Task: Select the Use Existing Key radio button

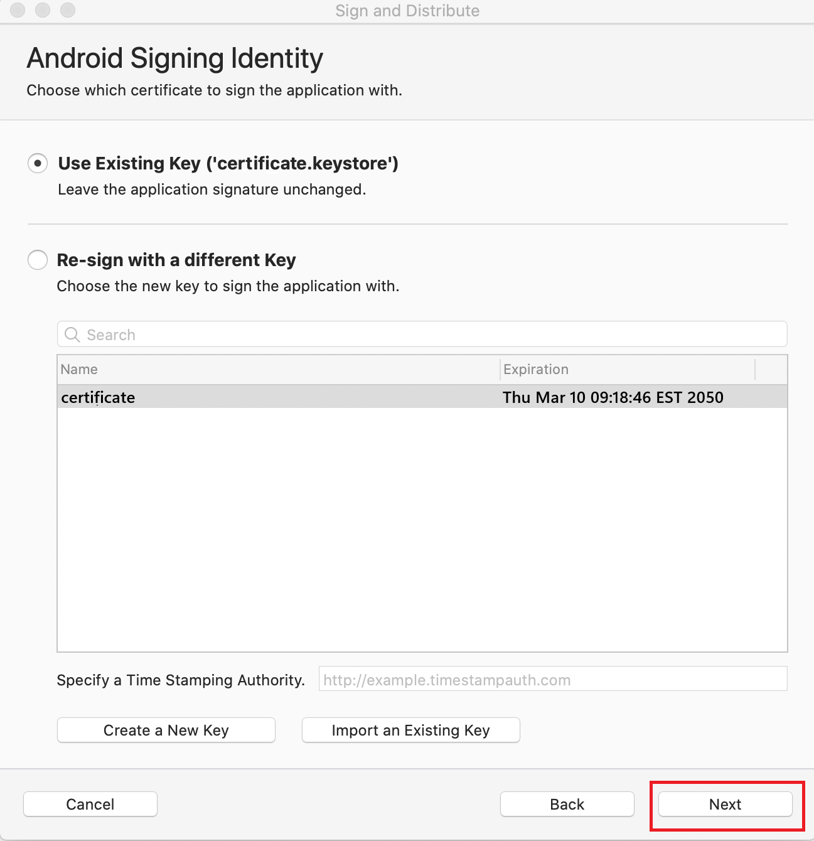Action: pyautogui.click(x=38, y=164)
